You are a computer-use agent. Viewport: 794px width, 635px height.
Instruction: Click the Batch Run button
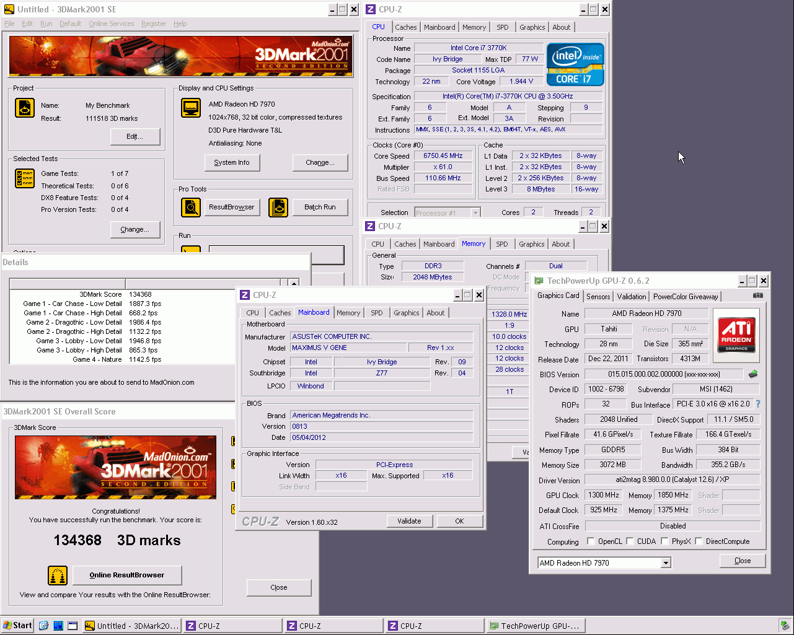pyautogui.click(x=320, y=208)
